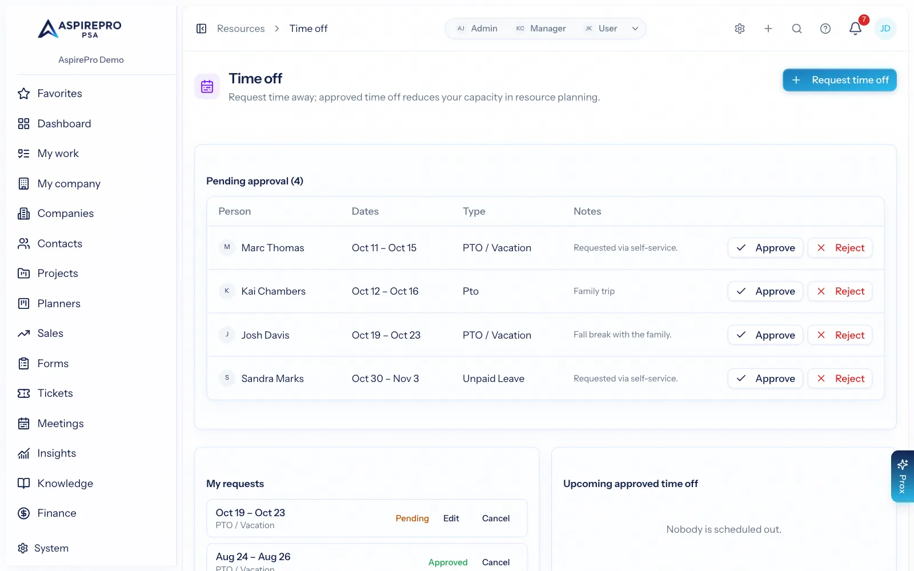The width and height of the screenshot is (914, 571).
Task: Cancel the pending Oct 19 – Oct 23 request
Action: point(496,518)
